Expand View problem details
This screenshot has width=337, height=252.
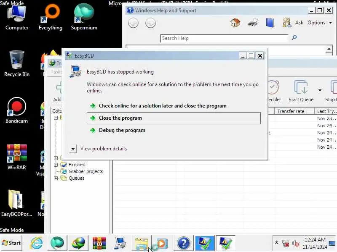point(73,149)
